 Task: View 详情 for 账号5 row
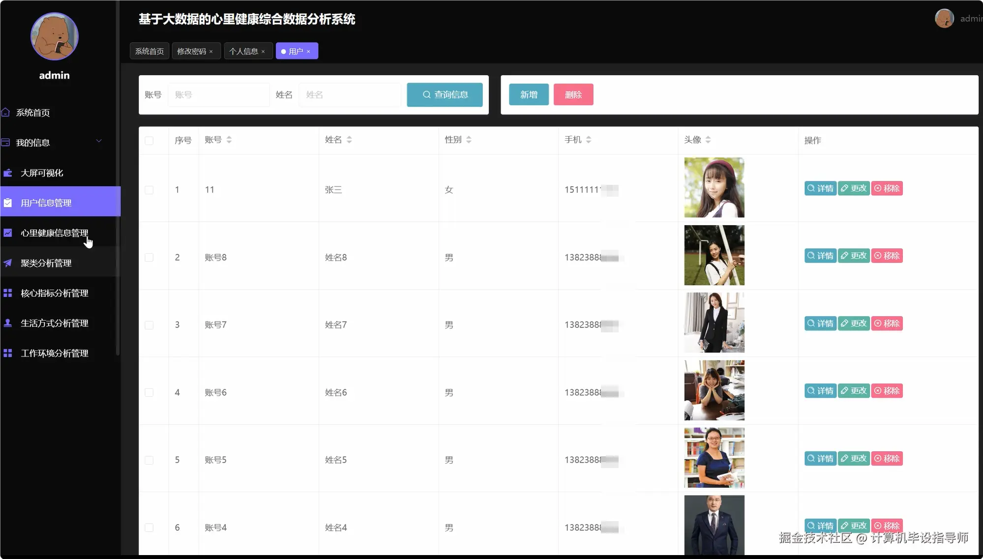(x=820, y=459)
